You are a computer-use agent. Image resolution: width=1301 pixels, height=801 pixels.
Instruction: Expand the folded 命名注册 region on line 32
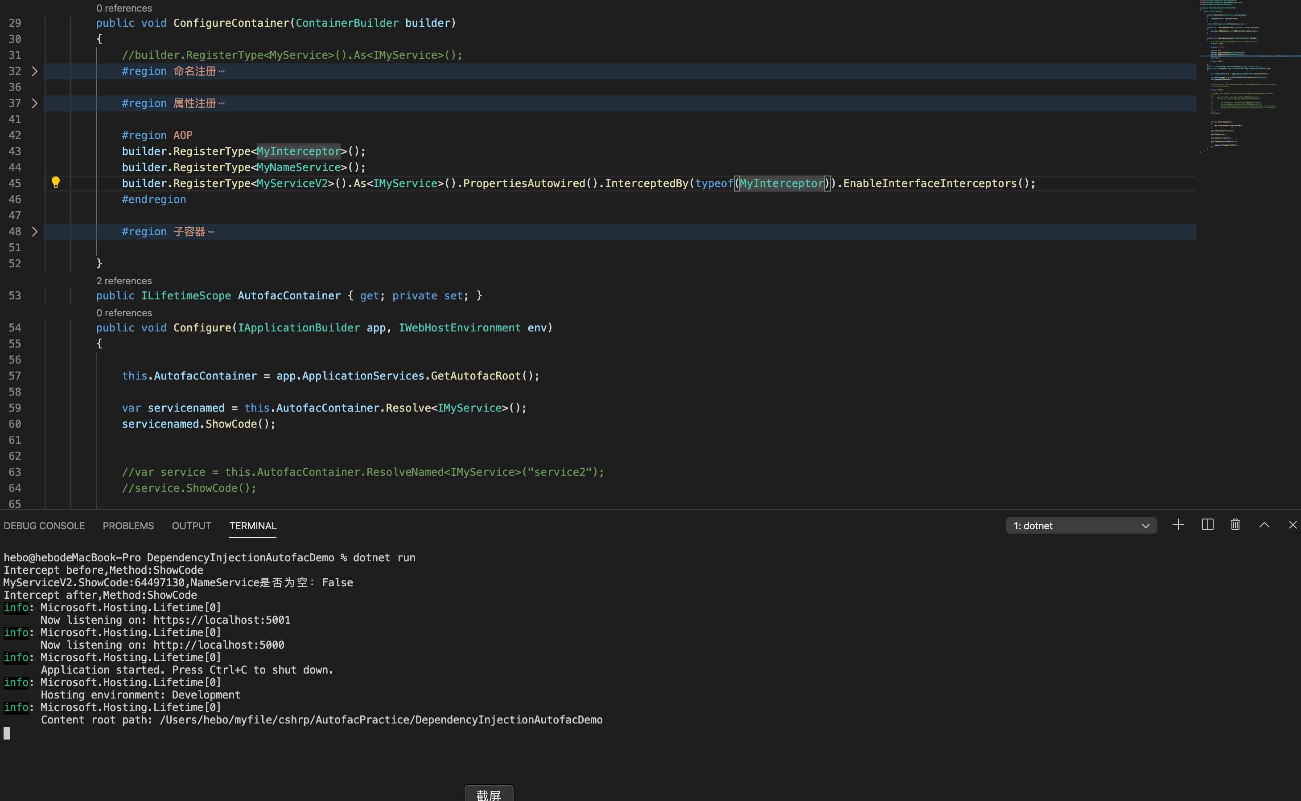[34, 71]
